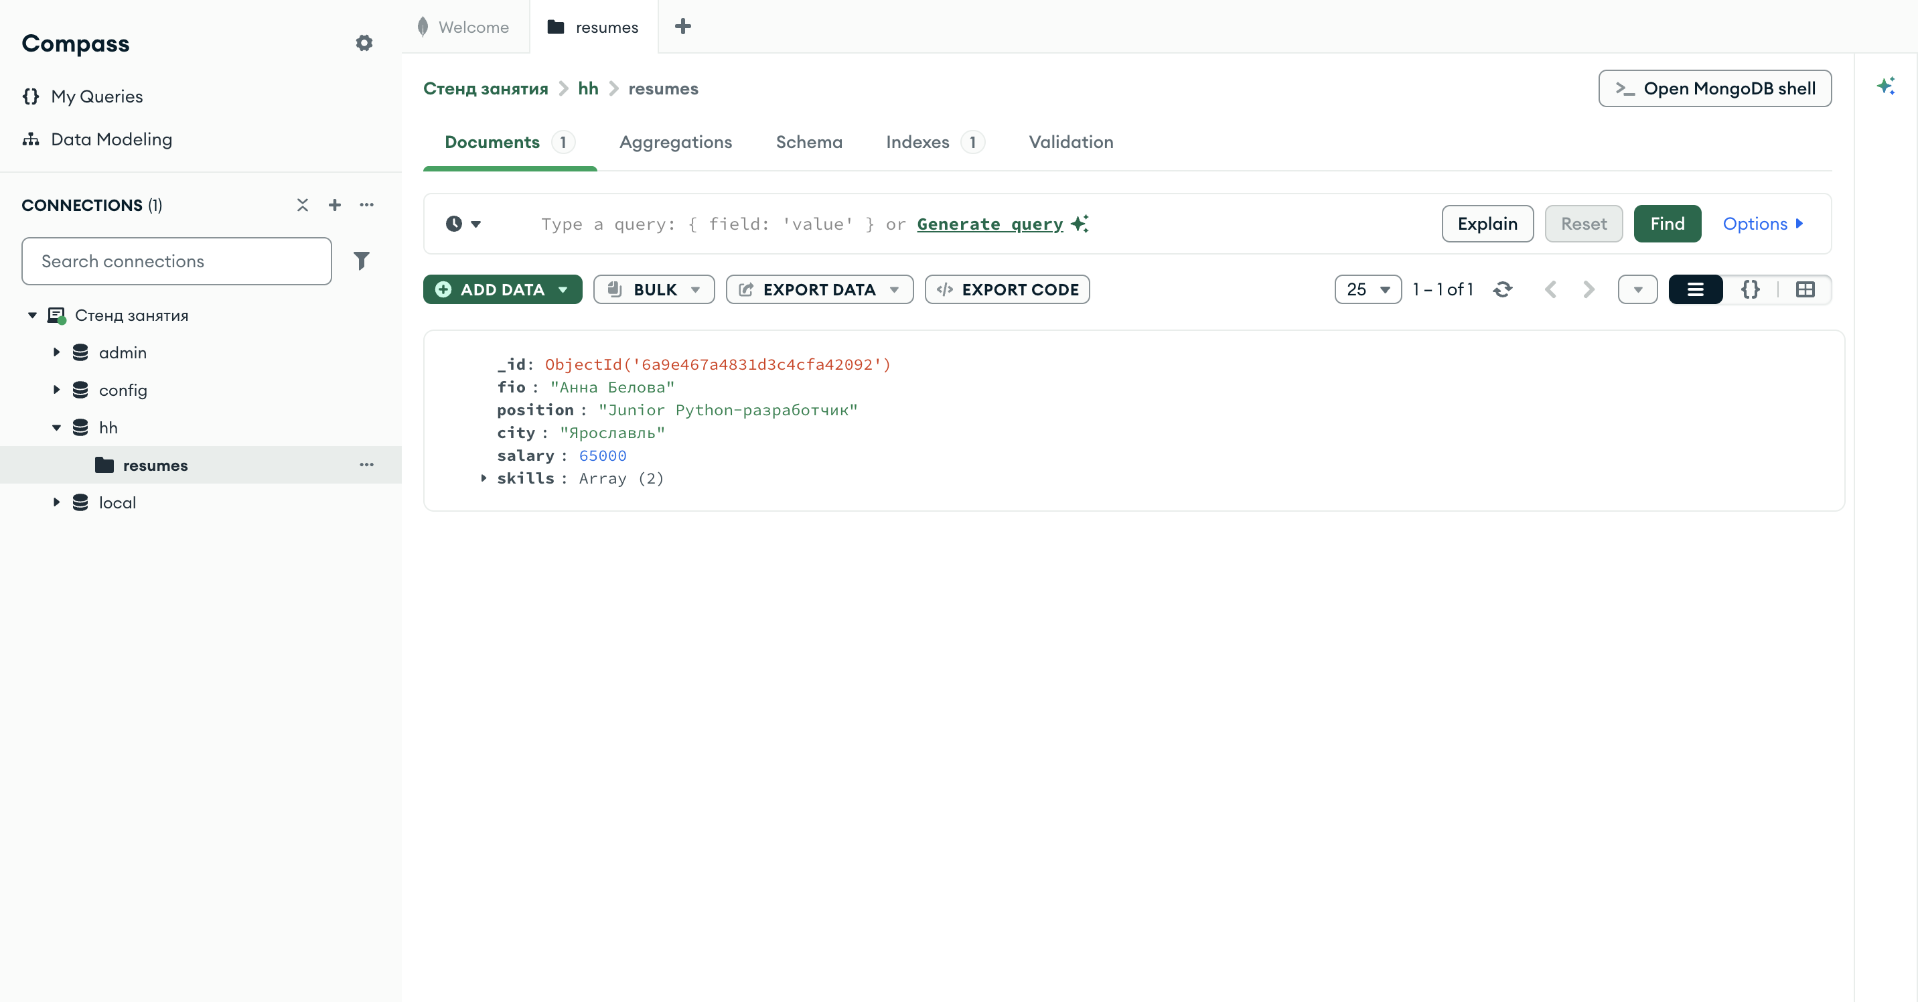
Task: Click the Generate query link
Action: [x=990, y=224]
